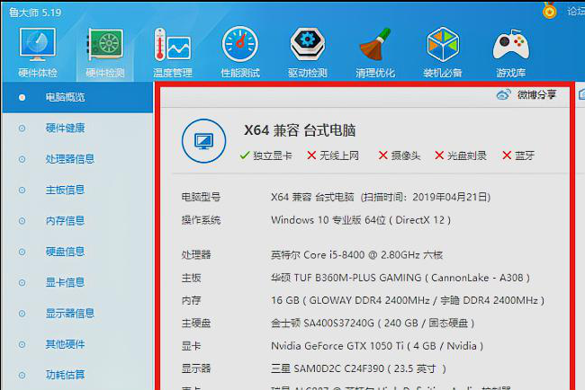The width and height of the screenshot is (585, 390).
Task: Click Nvidia GeForce GTX 1050 Ti value
Action: click(x=377, y=346)
